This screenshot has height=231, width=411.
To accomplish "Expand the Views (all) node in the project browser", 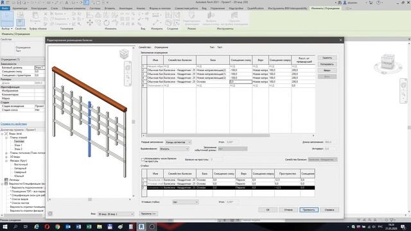I will coord(3,133).
